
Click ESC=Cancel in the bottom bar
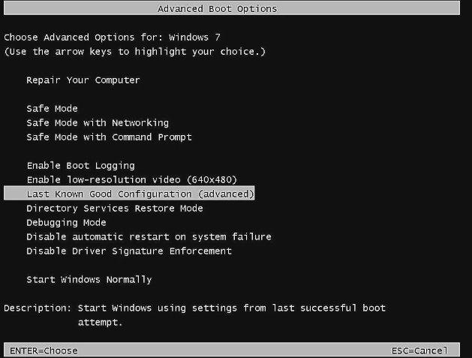click(x=419, y=350)
